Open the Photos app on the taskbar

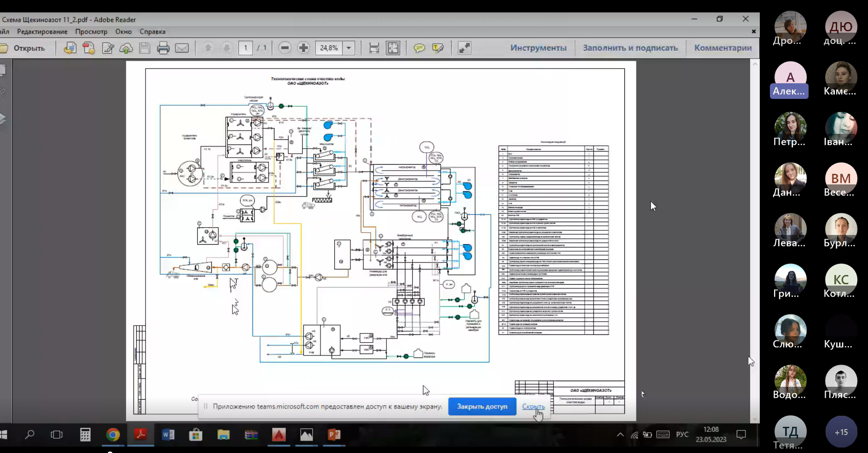(x=306, y=434)
